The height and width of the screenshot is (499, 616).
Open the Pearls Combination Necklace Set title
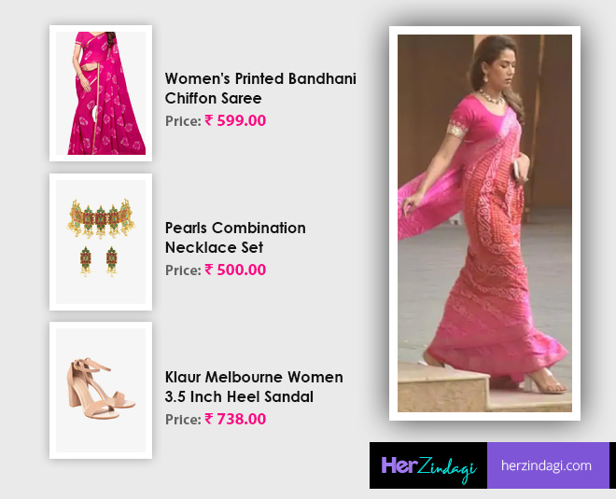tap(235, 238)
